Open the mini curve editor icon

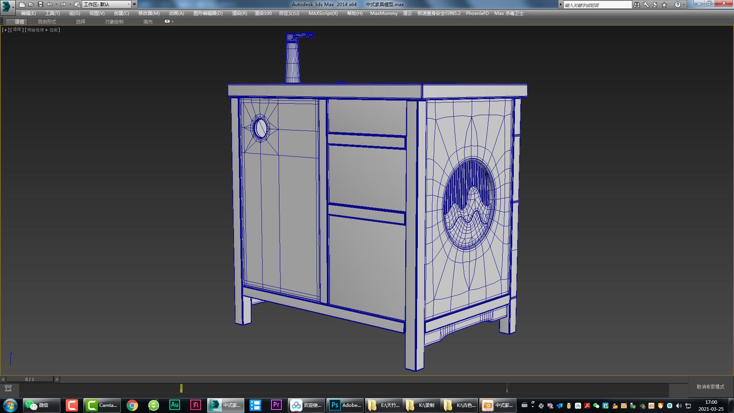(8, 388)
